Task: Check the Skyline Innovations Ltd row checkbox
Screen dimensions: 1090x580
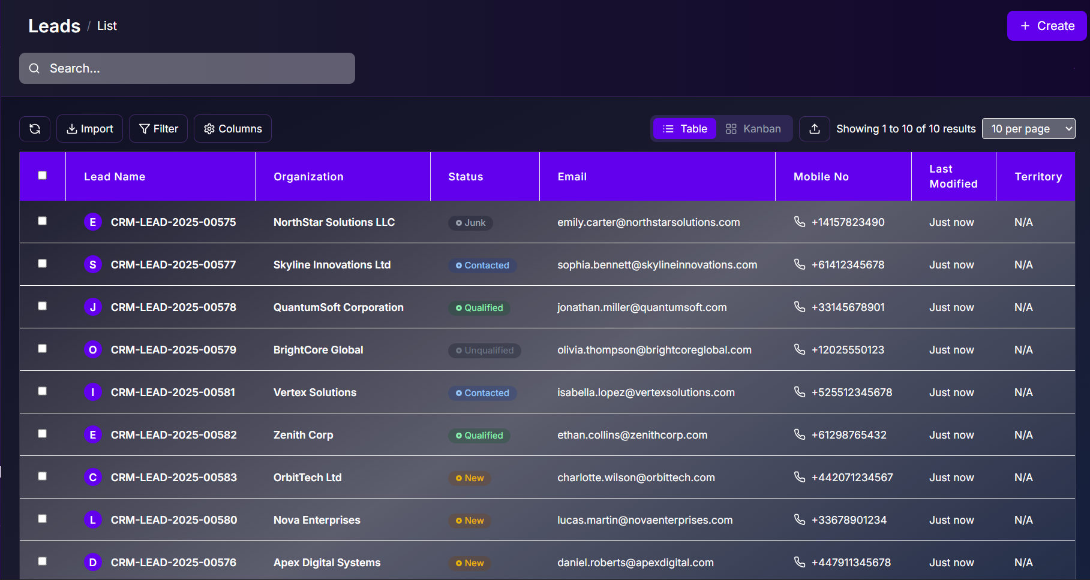Action: tap(42, 263)
